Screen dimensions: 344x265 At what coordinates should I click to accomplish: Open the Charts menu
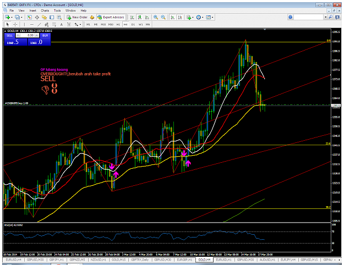[45, 10]
